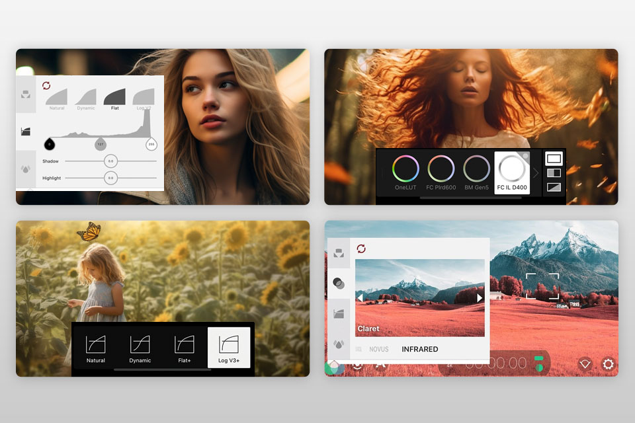The image size is (635, 423).
Task: Choose the Dynamic curve preset above the histogram
Action: point(86,100)
